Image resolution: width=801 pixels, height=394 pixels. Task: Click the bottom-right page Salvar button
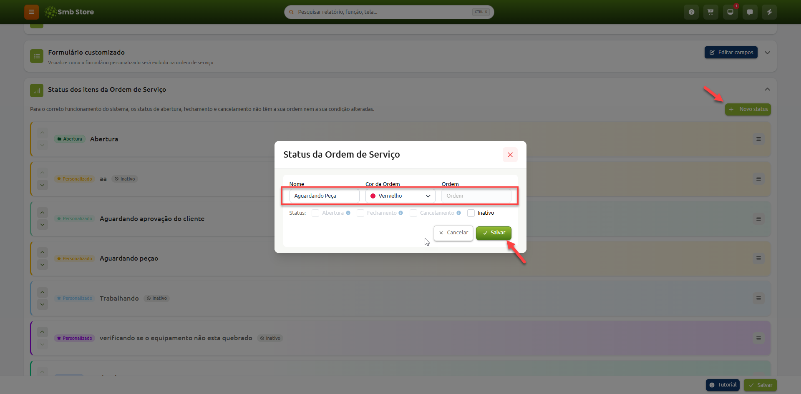760,385
